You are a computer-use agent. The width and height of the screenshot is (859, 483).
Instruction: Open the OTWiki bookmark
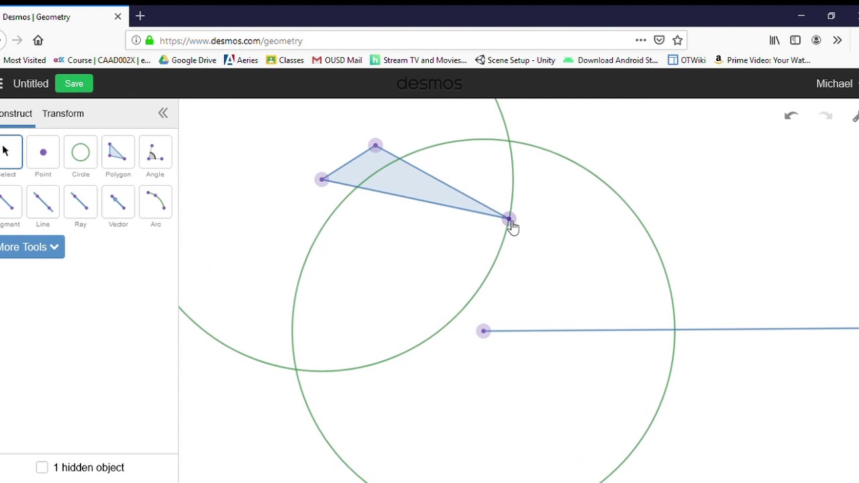coord(687,60)
